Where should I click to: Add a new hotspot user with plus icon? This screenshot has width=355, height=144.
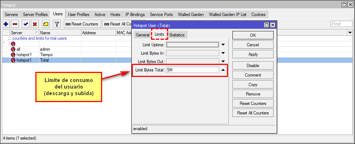pos(6,24)
